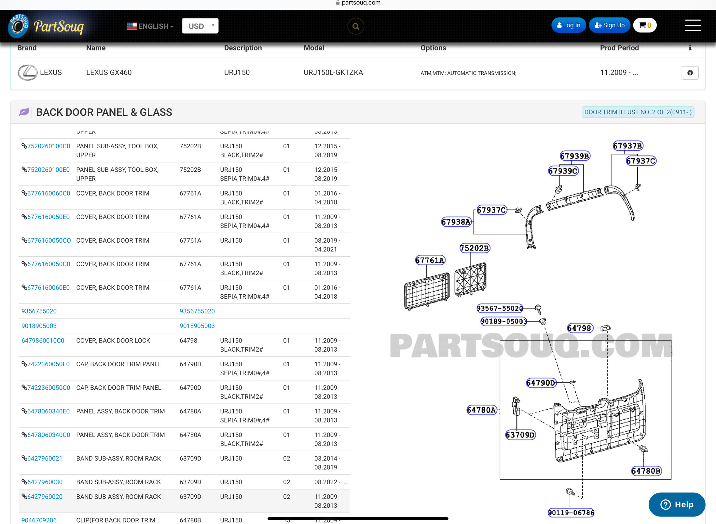
Task: Open part number 6427960020
Action: [45, 496]
